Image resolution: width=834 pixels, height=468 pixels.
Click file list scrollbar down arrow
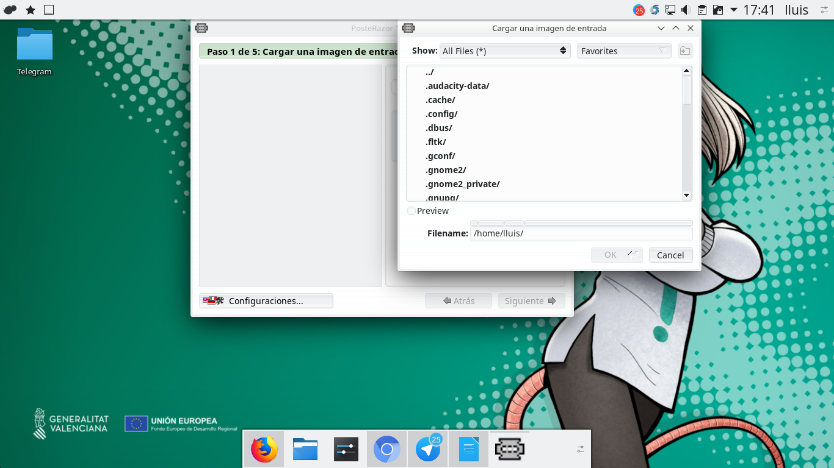687,196
